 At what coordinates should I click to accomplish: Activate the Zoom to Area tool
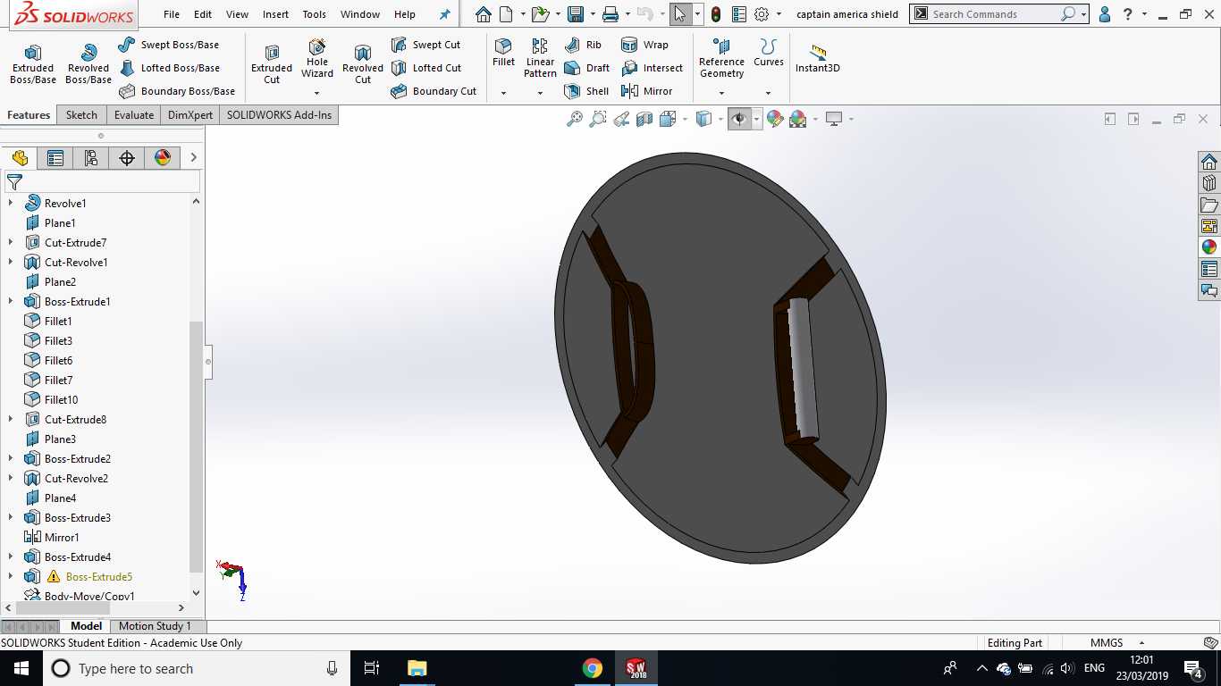[x=598, y=119]
